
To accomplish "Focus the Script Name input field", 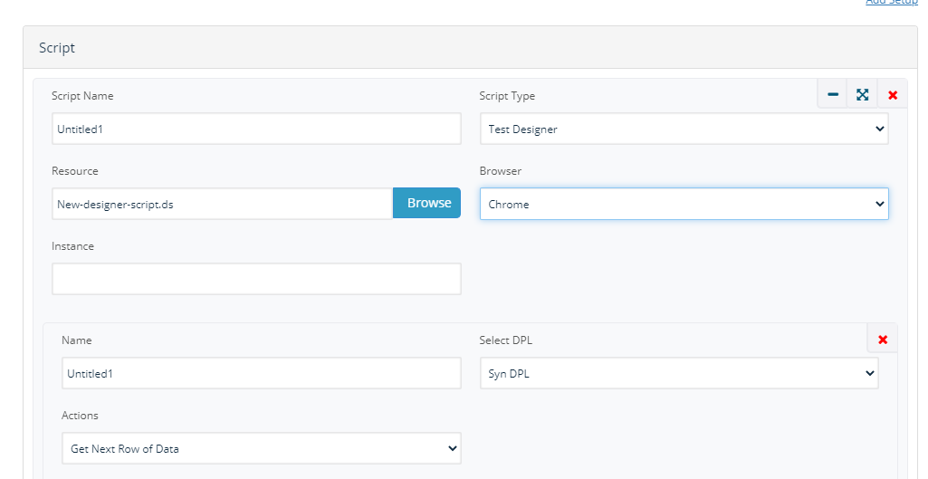I will coord(256,129).
